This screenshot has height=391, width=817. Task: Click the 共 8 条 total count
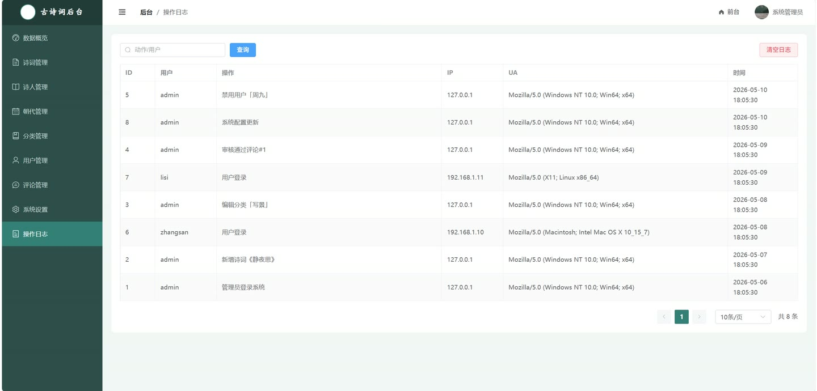coord(787,317)
